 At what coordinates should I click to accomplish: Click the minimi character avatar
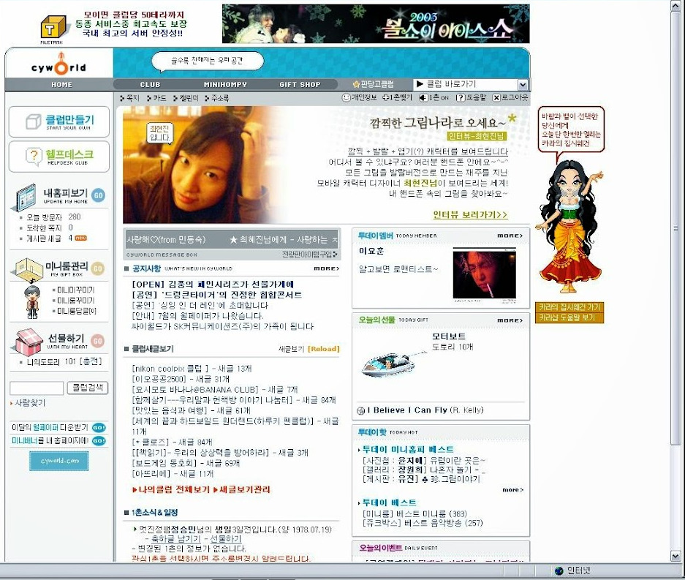[x=32, y=301]
